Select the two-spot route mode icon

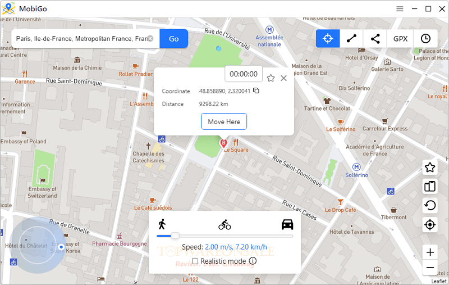(351, 38)
